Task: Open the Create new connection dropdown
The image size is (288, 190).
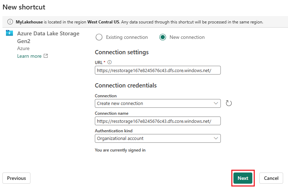Action: tap(158, 104)
